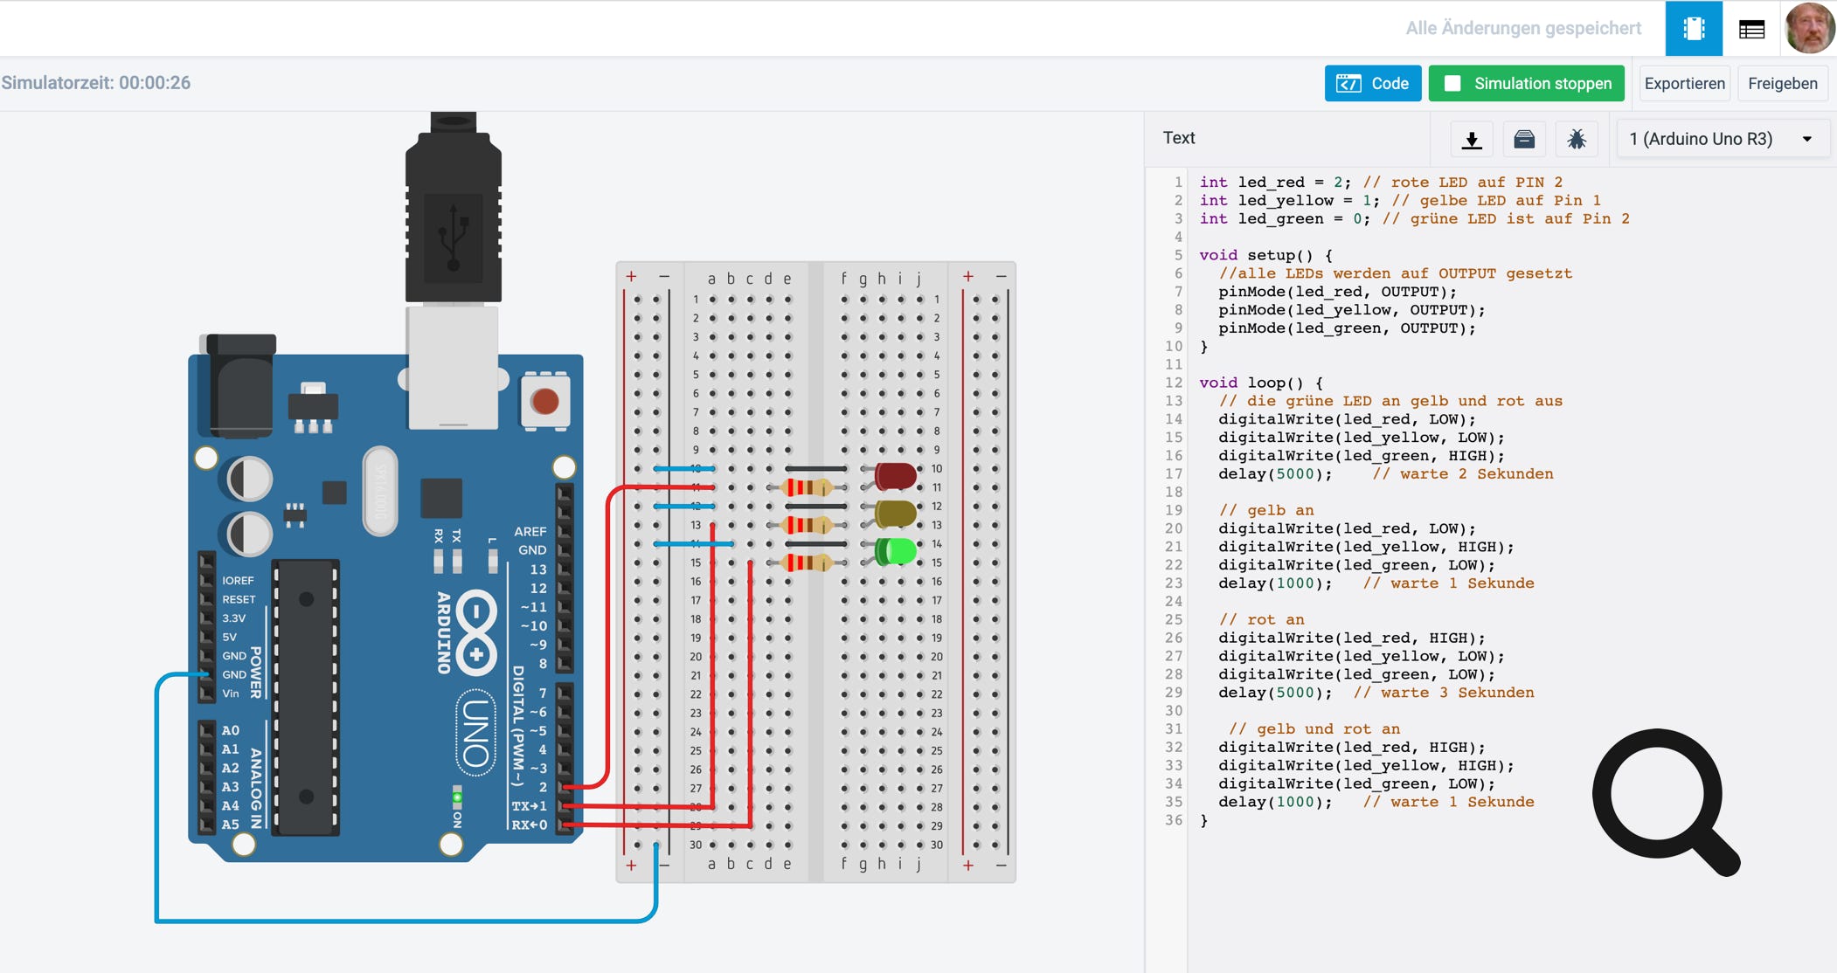Click the 'void setup() {' line
1837x973 pixels.
pos(1265,255)
